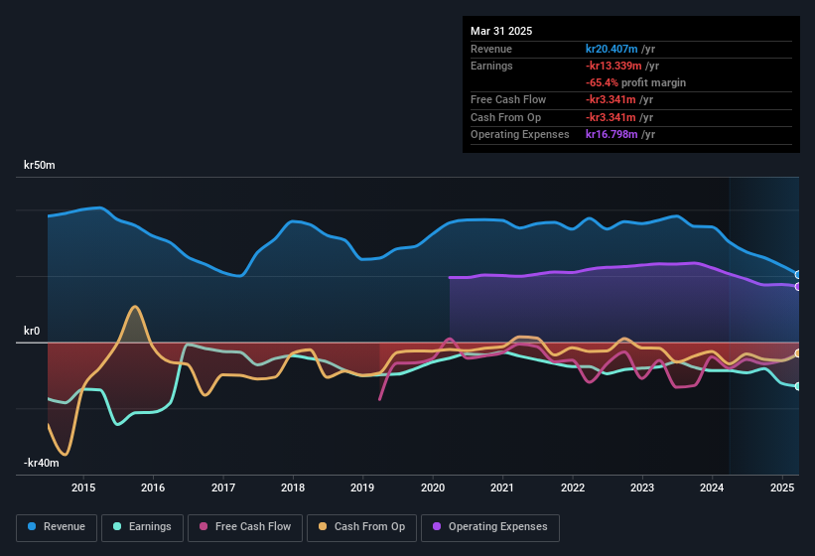Screen dimensions: 815x556
Task: Click the Revenue row label in tooltip
Action: [491, 49]
